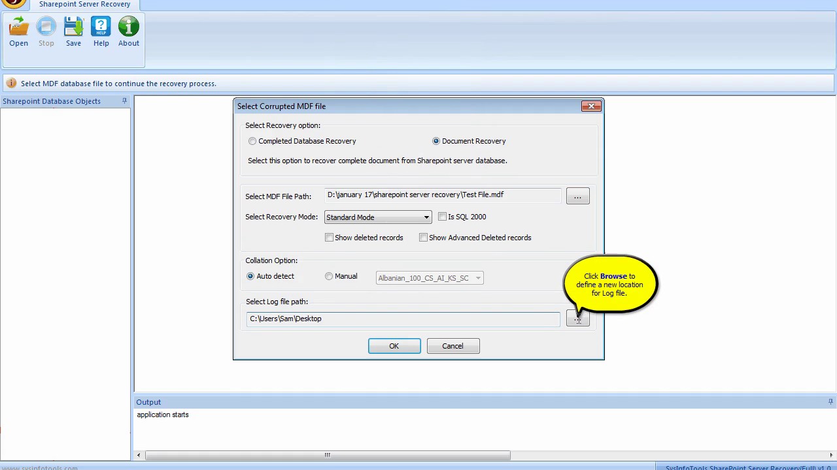
Task: Close the Select Corrupted MDF file dialog
Action: pyautogui.click(x=591, y=106)
